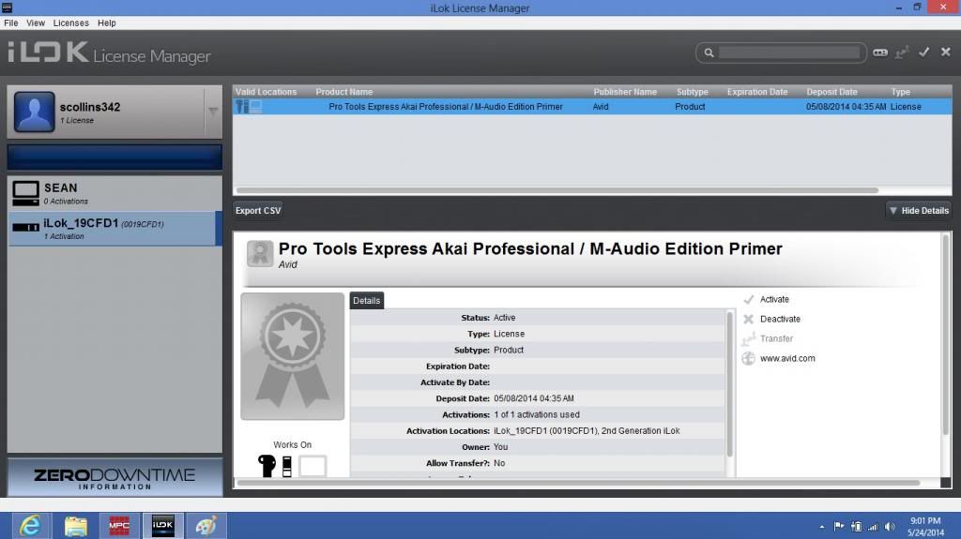Image resolution: width=961 pixels, height=539 pixels.
Task: Expand the scollins342 account dropdown arrow
Action: pyautogui.click(x=213, y=112)
